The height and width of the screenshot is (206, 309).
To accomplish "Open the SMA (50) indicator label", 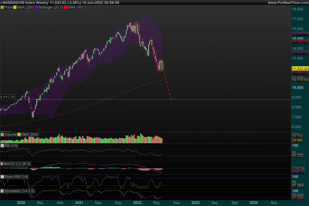I will pos(75,7).
